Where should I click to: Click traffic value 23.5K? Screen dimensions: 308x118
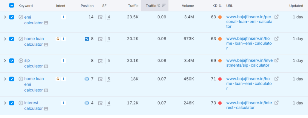pos(133,17)
